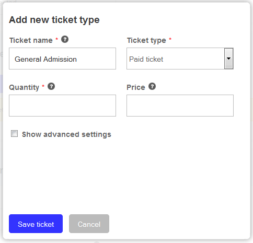
Task: Click the help icon beside Ticket name
Action: (x=65, y=39)
